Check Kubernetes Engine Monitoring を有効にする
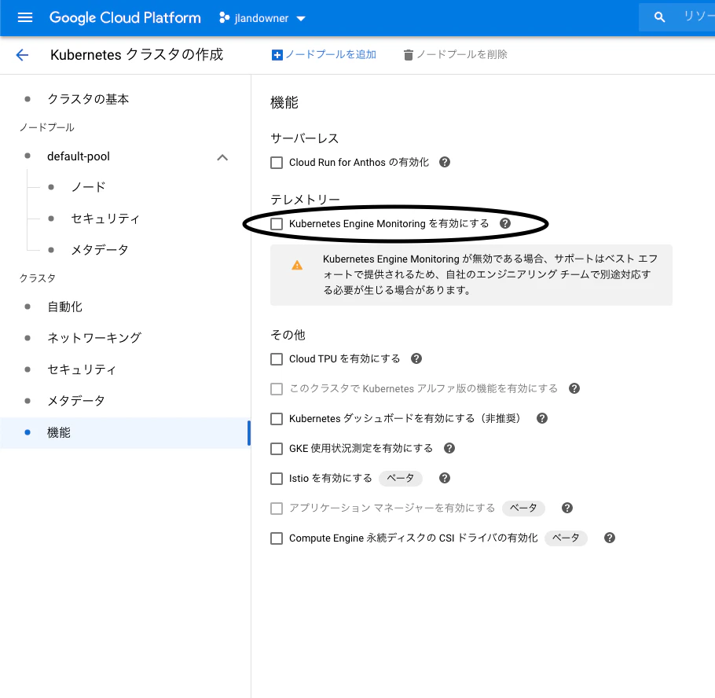Viewport: 715px width, 698px height. [x=277, y=223]
